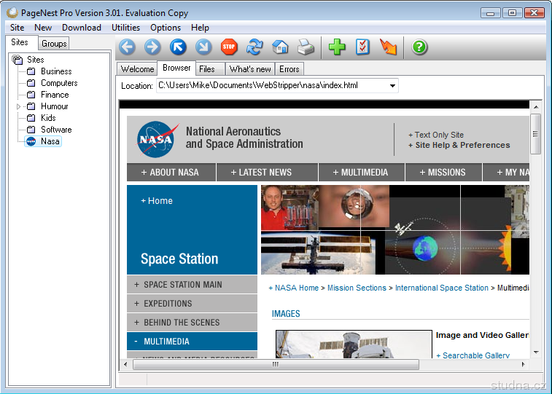Click the horizontal scrollbar in browser pane
552x394 pixels.
pos(275,365)
